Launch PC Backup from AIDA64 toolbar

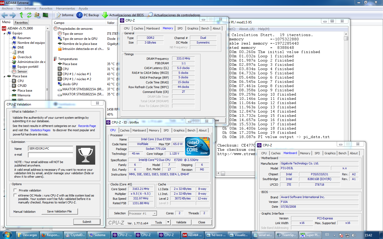tap(88, 15)
